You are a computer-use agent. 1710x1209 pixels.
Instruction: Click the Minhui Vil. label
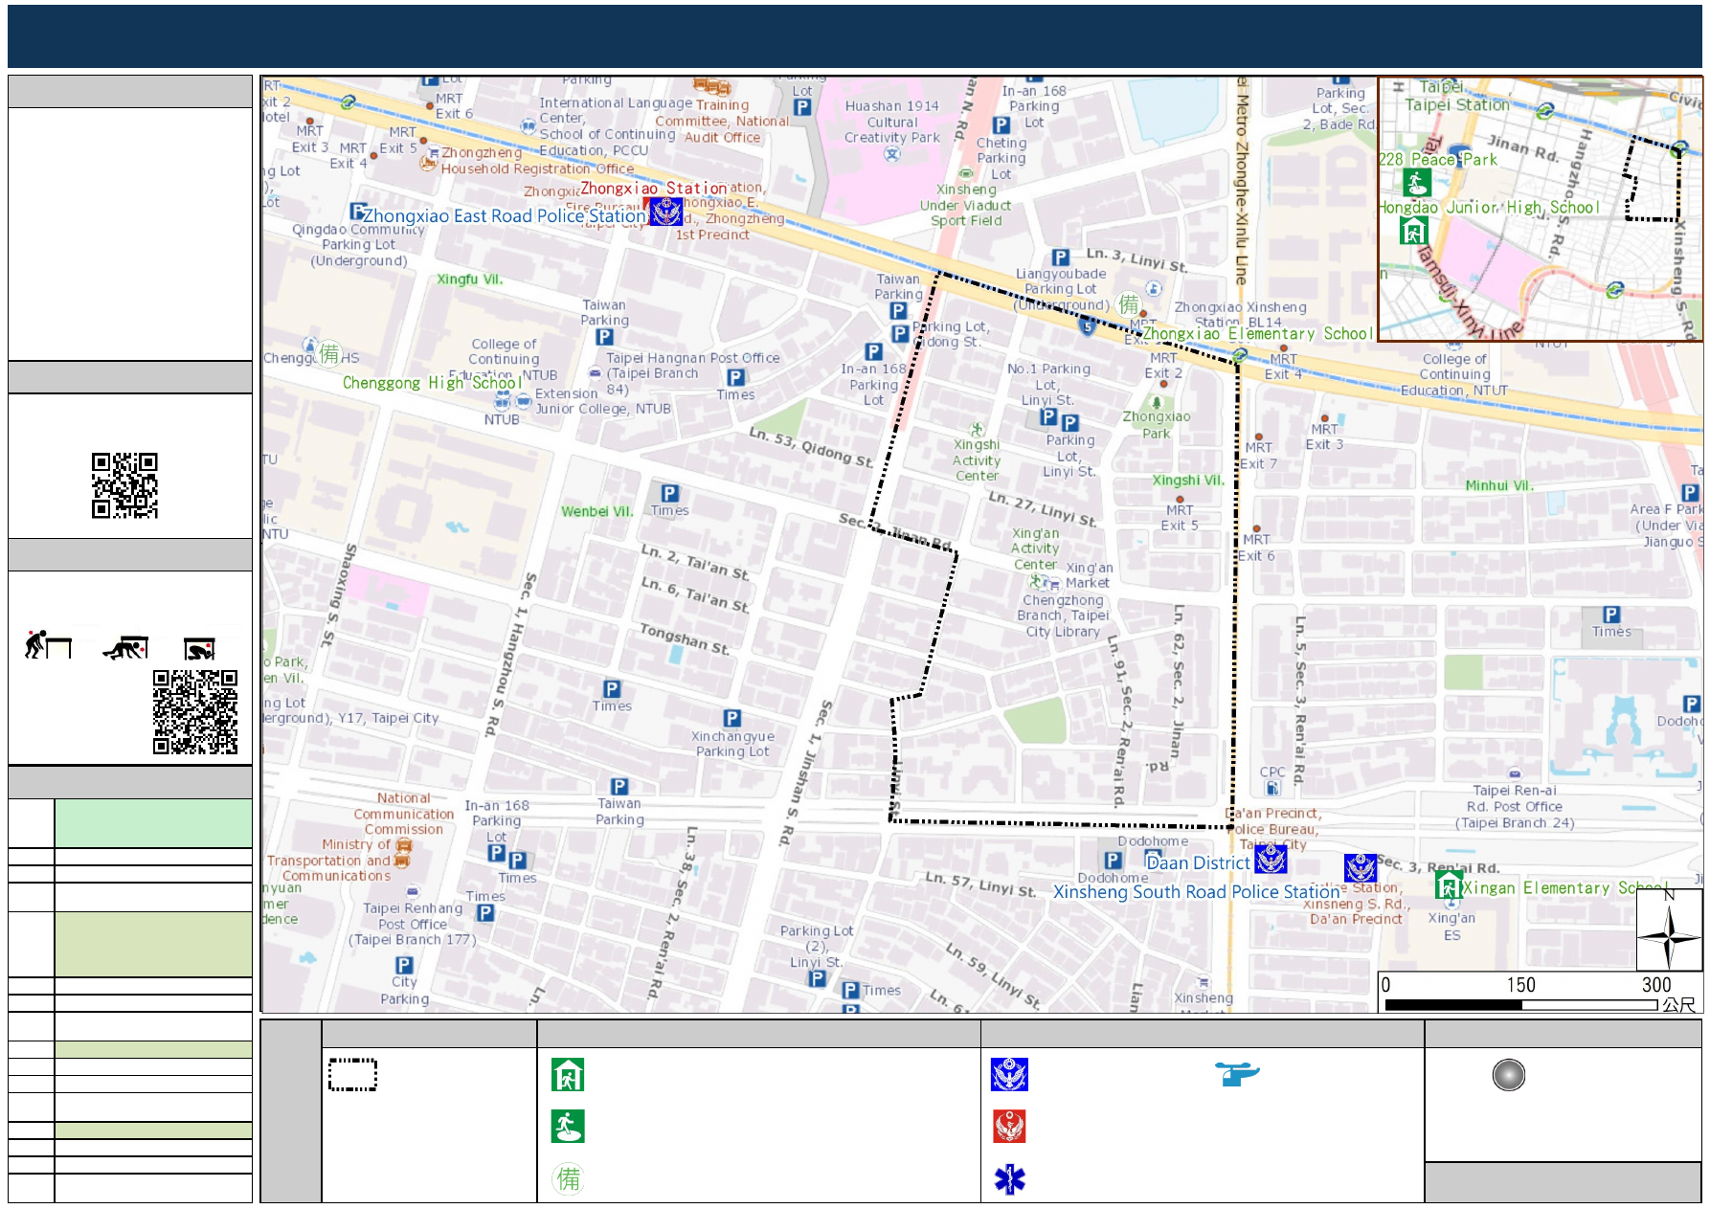(1499, 485)
